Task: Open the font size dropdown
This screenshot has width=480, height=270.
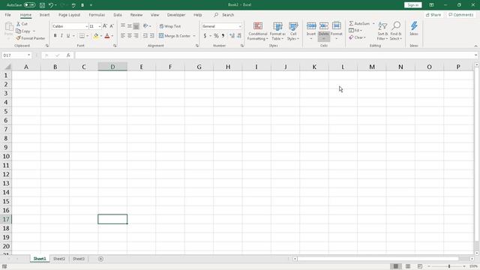Action: (100, 27)
